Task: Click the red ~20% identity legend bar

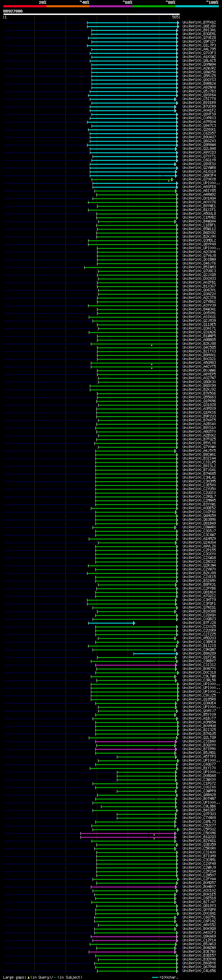Action: (x=25, y=6)
